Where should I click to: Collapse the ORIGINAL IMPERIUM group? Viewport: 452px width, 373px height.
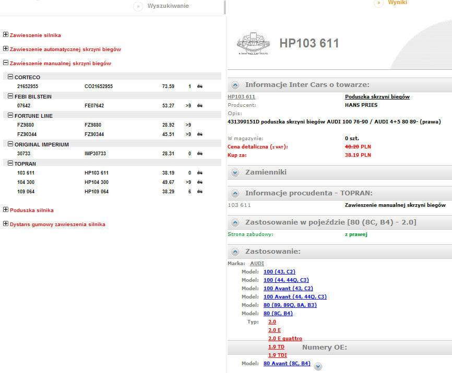(x=10, y=144)
